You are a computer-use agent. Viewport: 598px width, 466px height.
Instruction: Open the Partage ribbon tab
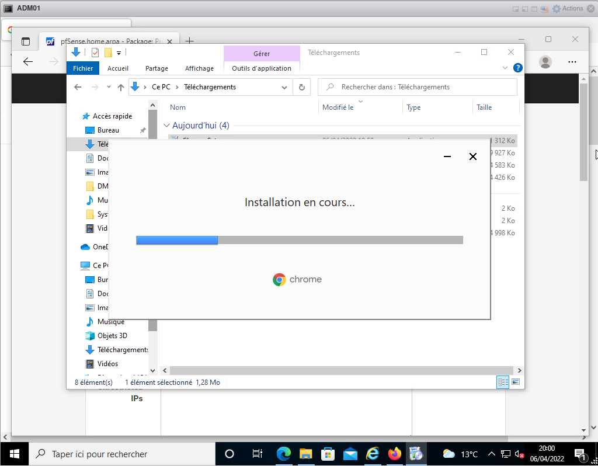[157, 68]
